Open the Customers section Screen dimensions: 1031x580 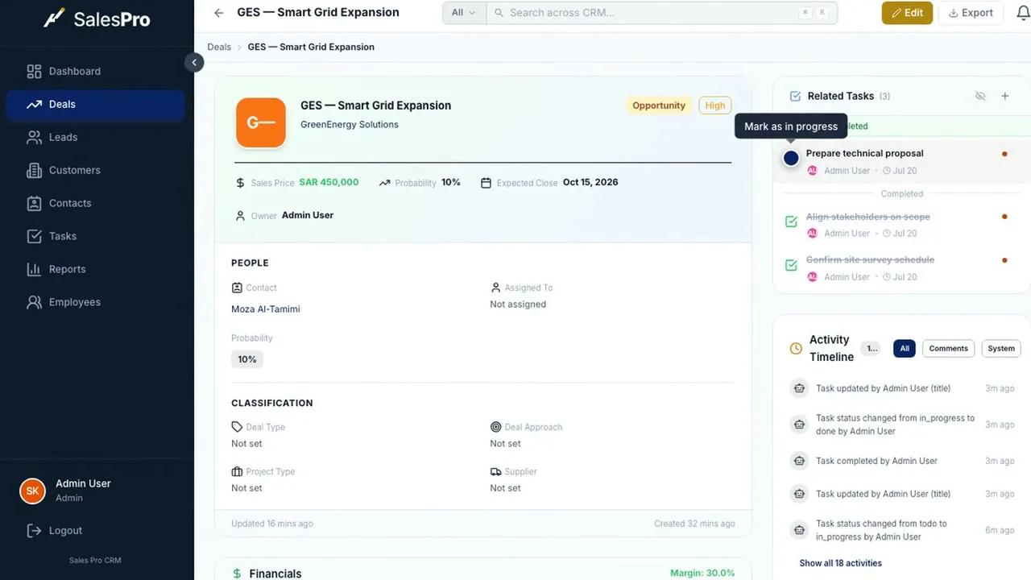pos(96,170)
